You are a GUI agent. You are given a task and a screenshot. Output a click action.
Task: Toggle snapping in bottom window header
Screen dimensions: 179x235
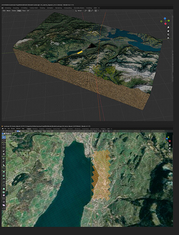pyautogui.click(x=104, y=131)
